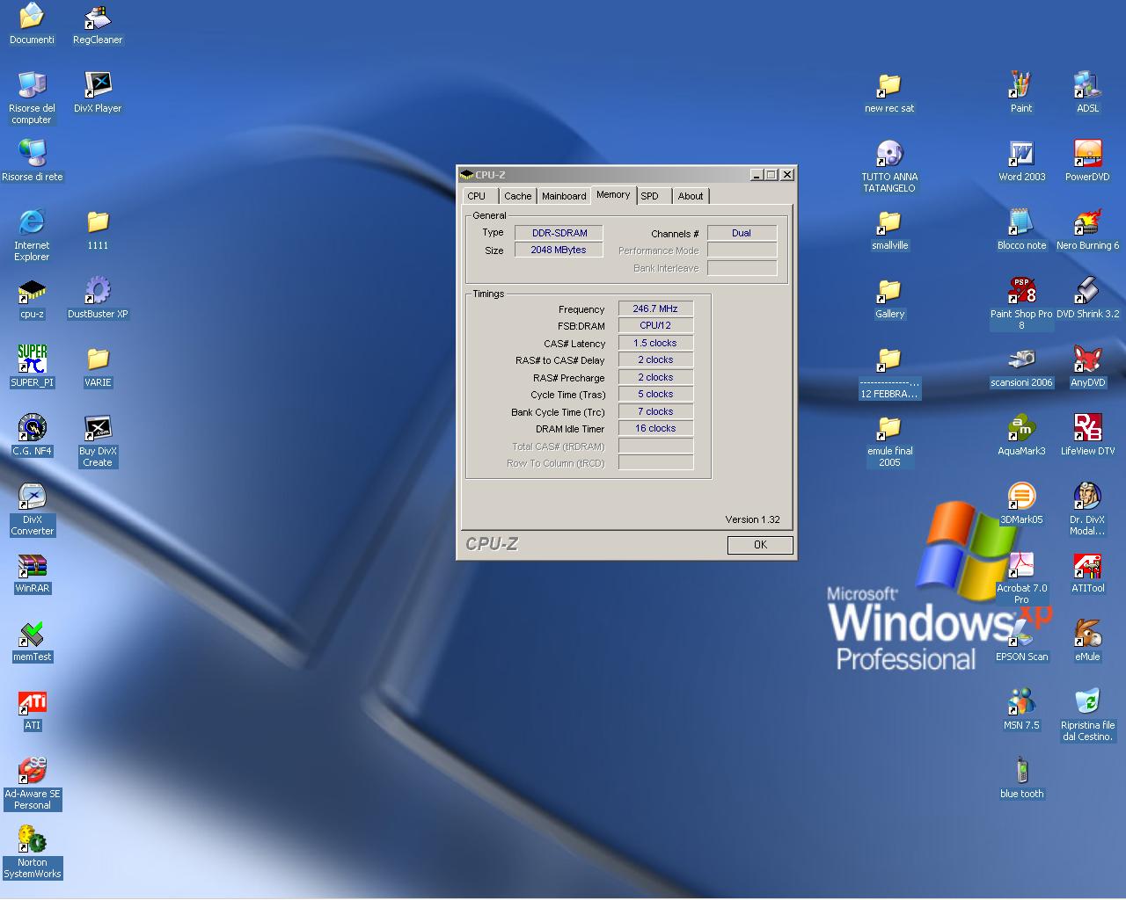Open Dr. DivX Modal... shortcut
Image resolution: width=1126 pixels, height=900 pixels.
coord(1087,509)
